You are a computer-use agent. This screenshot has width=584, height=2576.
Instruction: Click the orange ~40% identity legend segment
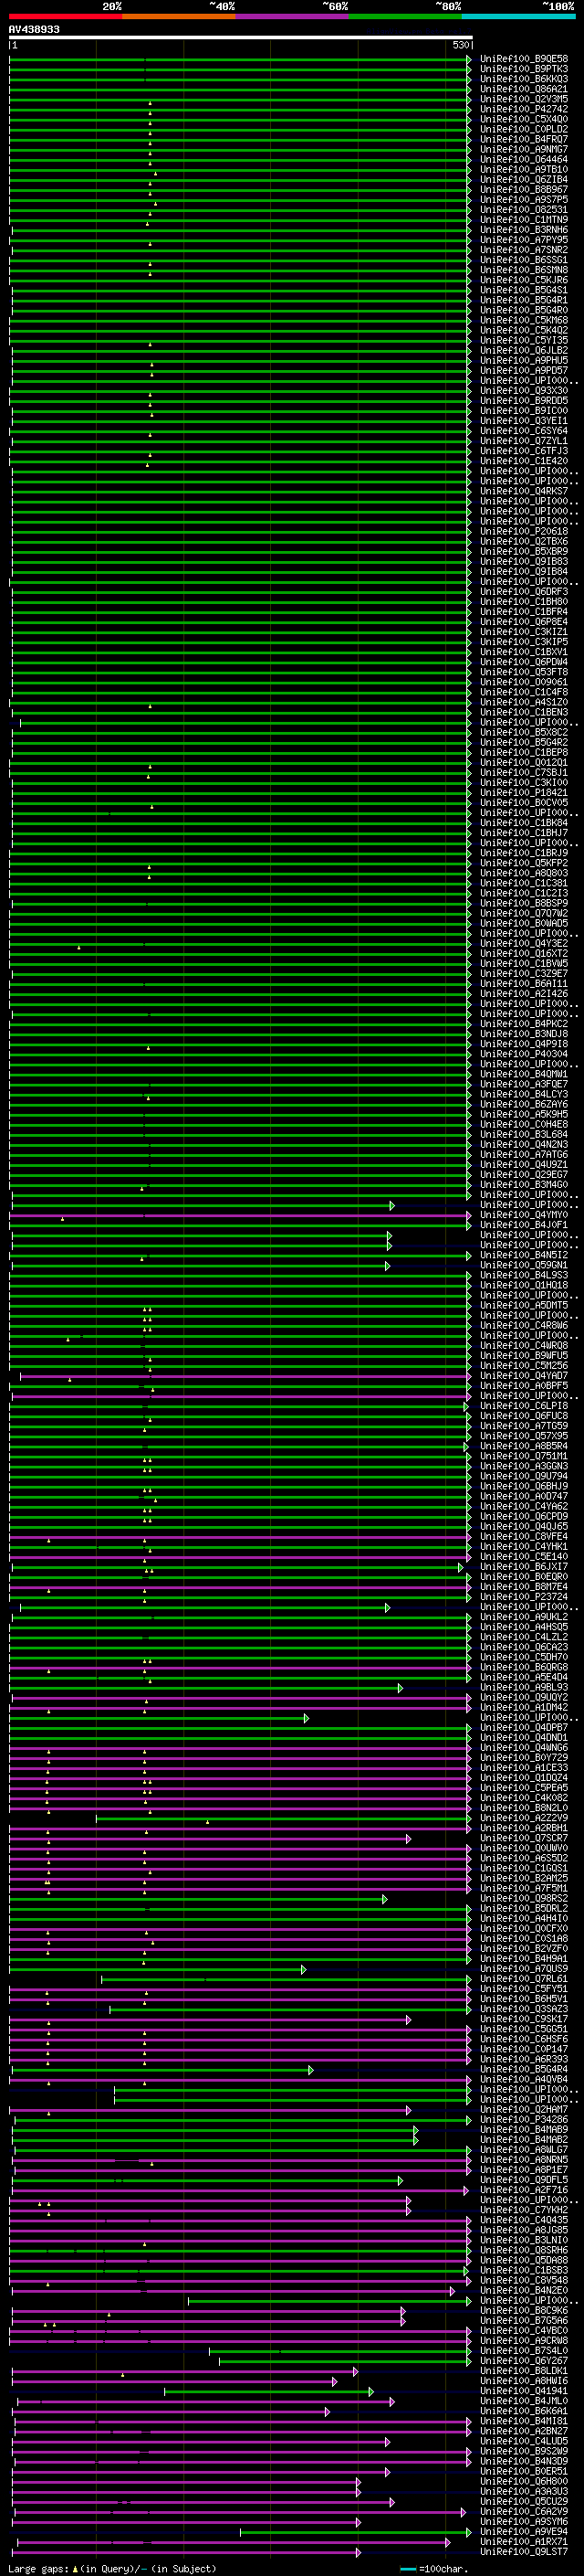coord(179,16)
